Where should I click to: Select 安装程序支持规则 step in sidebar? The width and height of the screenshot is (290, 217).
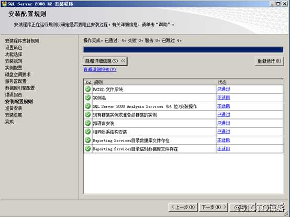pyautogui.click(x=22, y=41)
